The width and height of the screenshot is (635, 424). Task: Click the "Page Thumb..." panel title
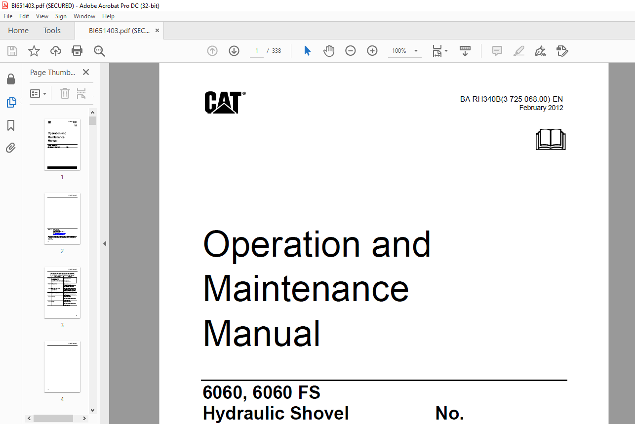point(52,72)
